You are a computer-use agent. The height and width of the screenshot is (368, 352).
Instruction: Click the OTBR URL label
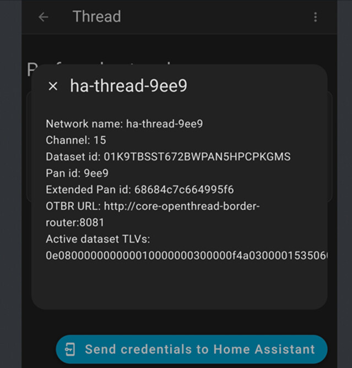click(x=71, y=206)
